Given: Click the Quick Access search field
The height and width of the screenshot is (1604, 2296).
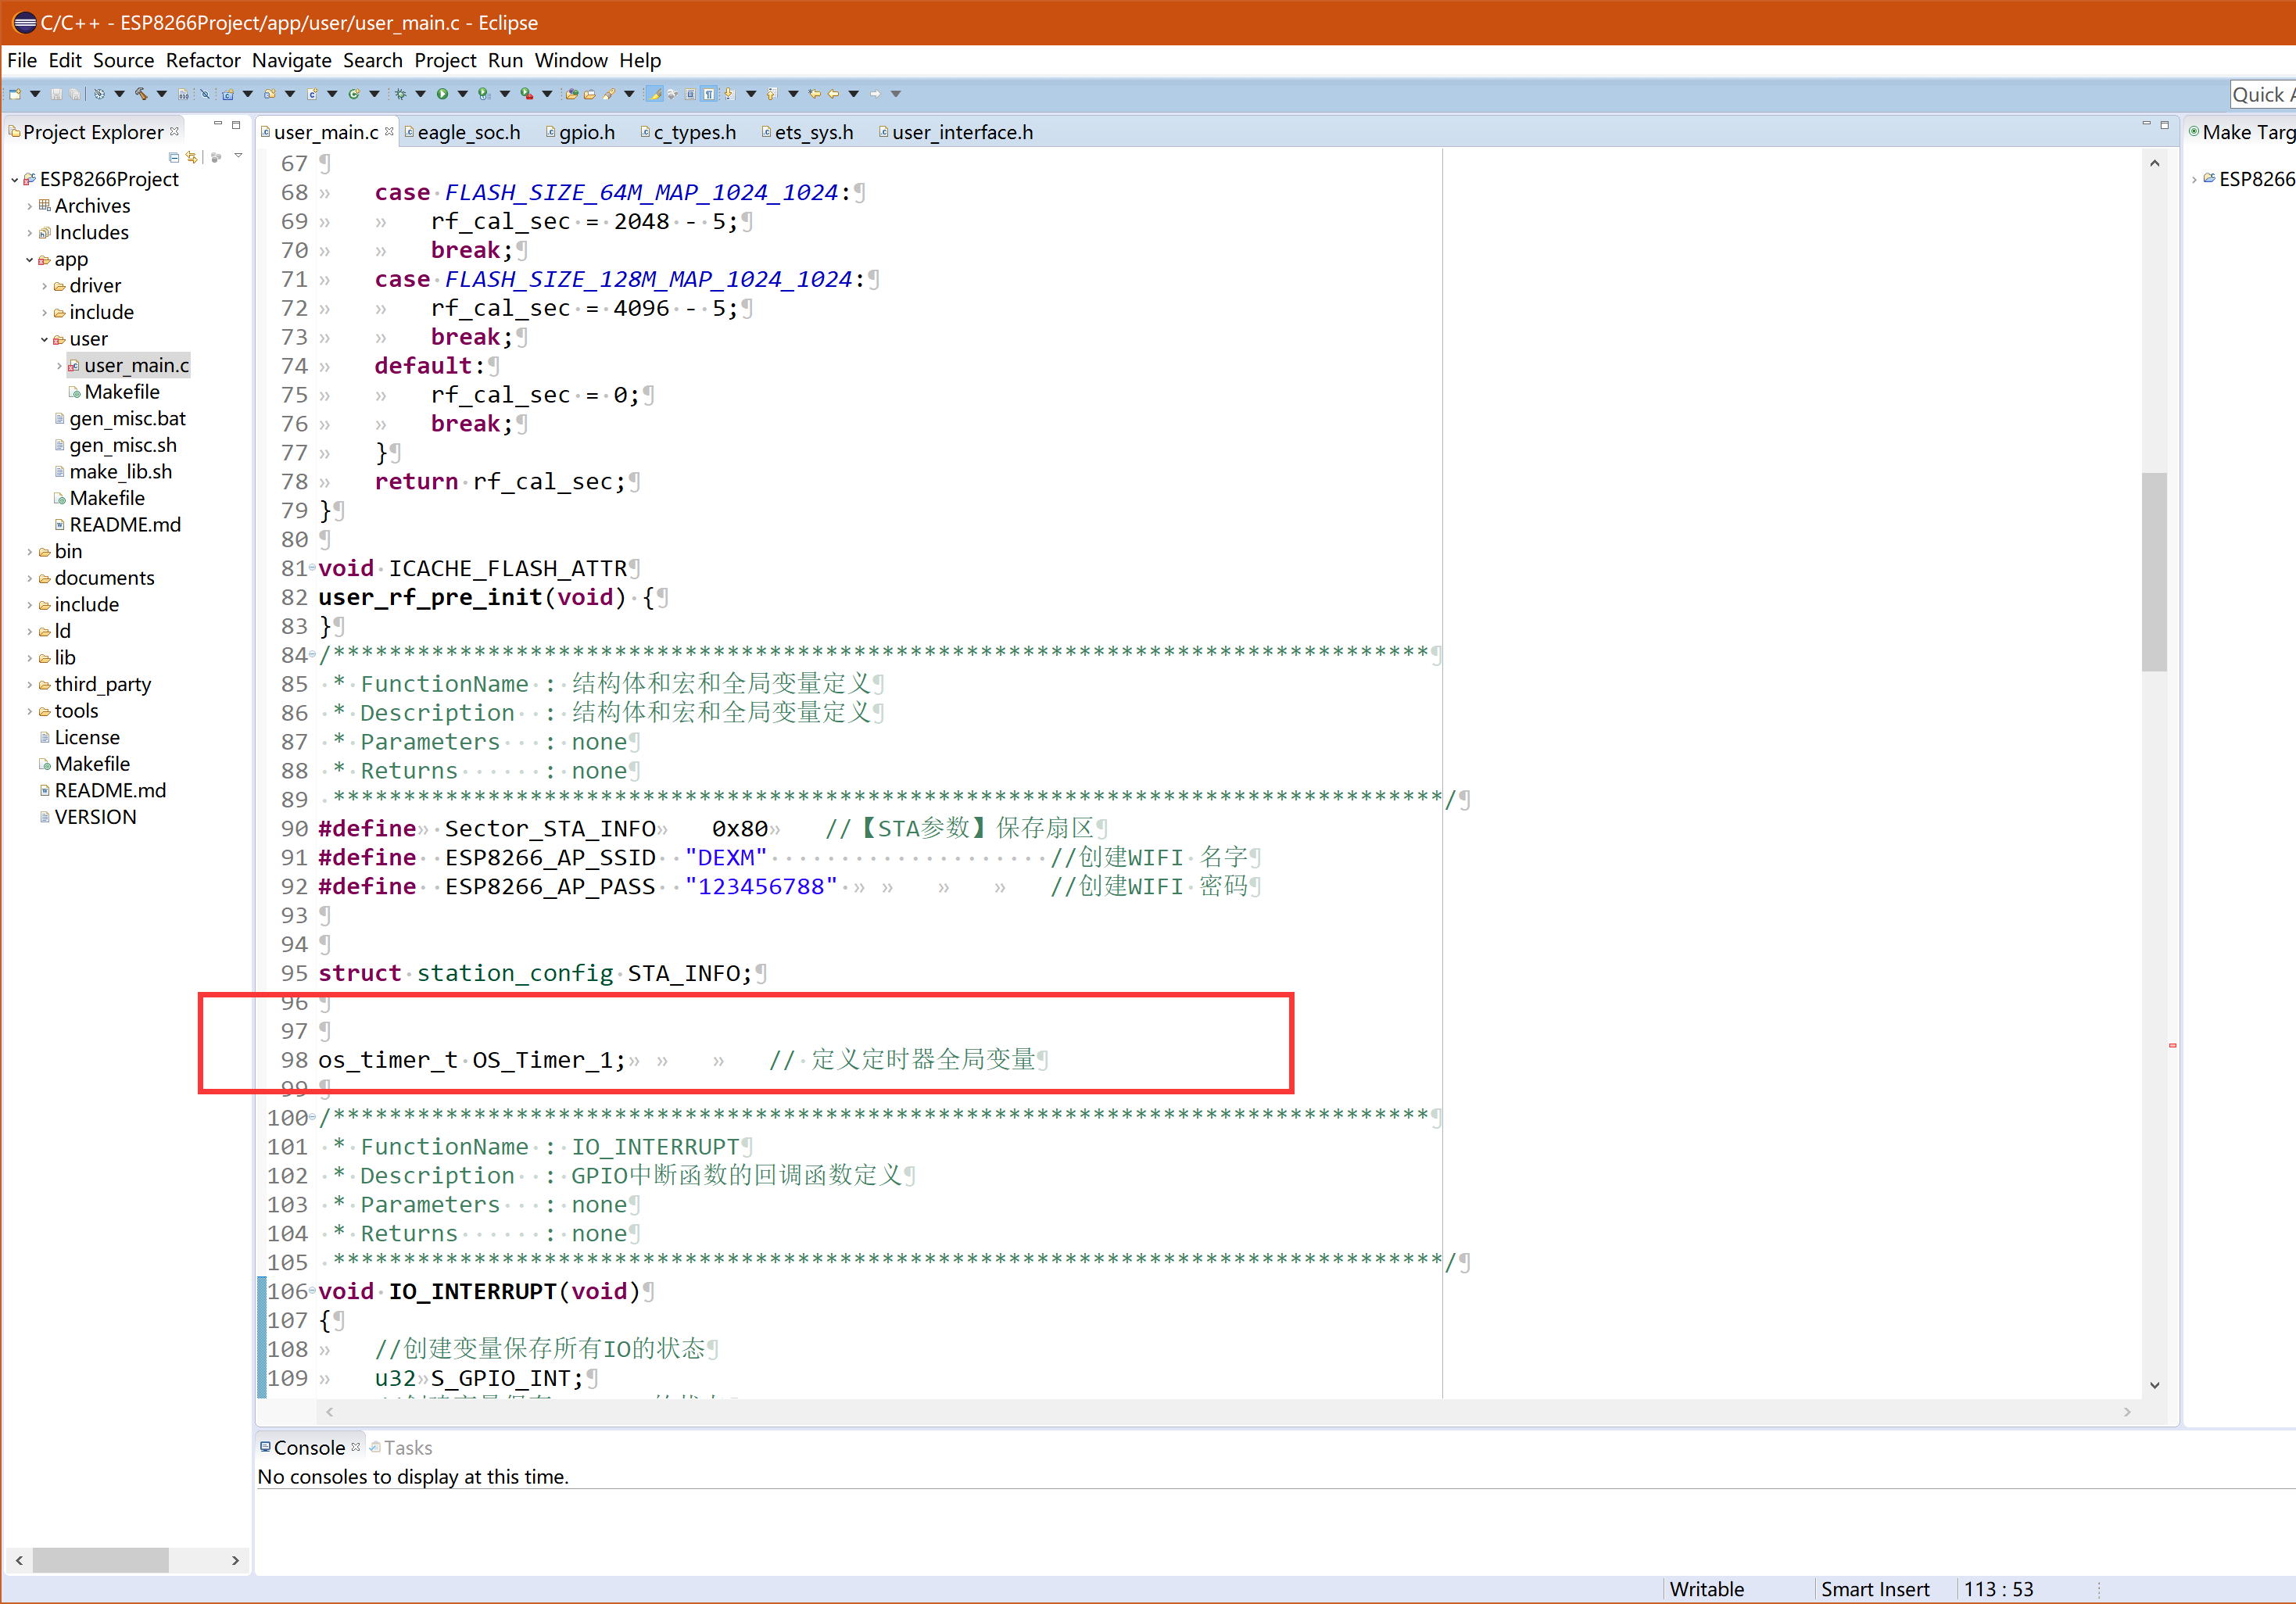Looking at the screenshot, I should [x=2262, y=95].
